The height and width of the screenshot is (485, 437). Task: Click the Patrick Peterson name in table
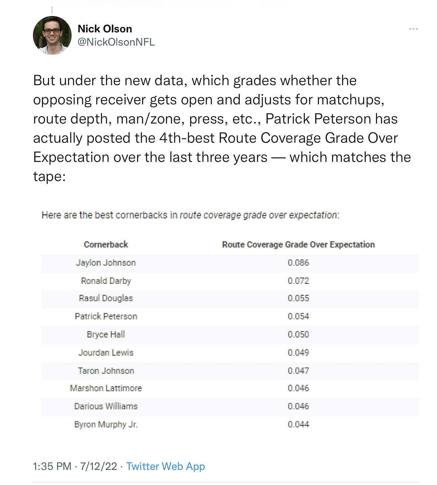coord(106,316)
